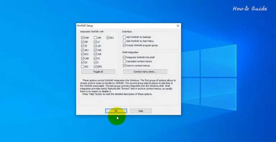Toggle the ZIPX file type checkbox
The image size is (276, 142).
point(95,67)
